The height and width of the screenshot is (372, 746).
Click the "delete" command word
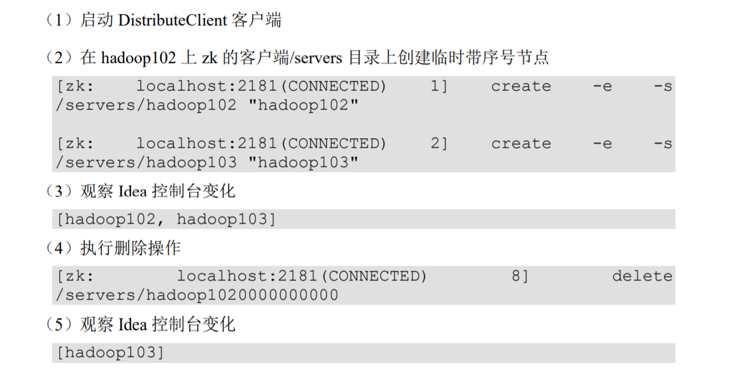(x=642, y=276)
